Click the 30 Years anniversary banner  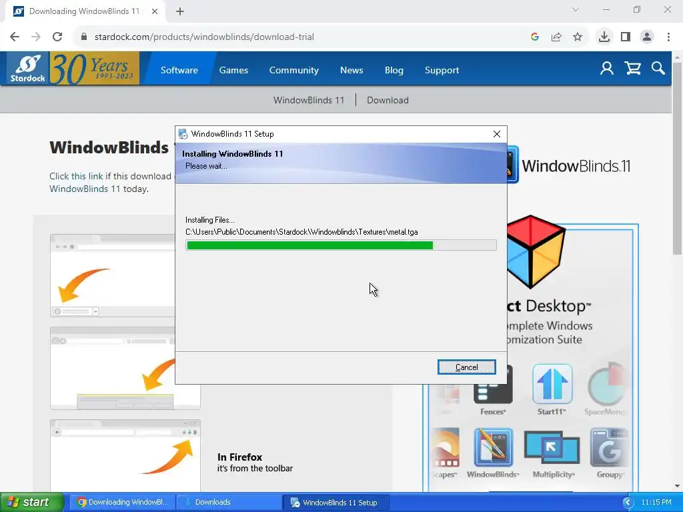click(x=95, y=68)
